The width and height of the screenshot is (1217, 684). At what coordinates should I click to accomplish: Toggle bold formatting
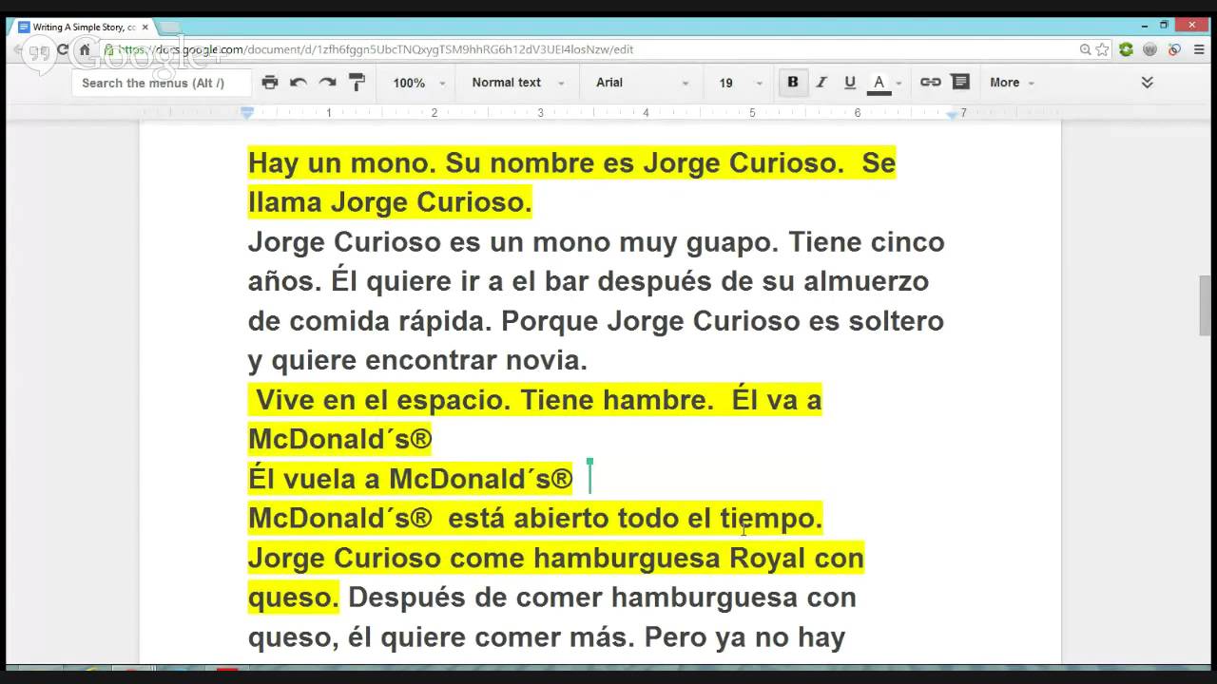[793, 83]
